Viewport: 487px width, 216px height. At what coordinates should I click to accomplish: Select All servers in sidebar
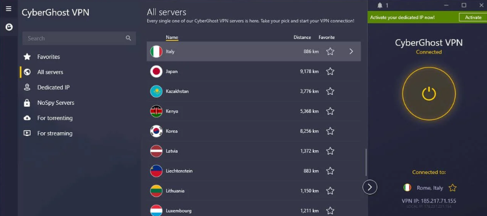(x=50, y=72)
